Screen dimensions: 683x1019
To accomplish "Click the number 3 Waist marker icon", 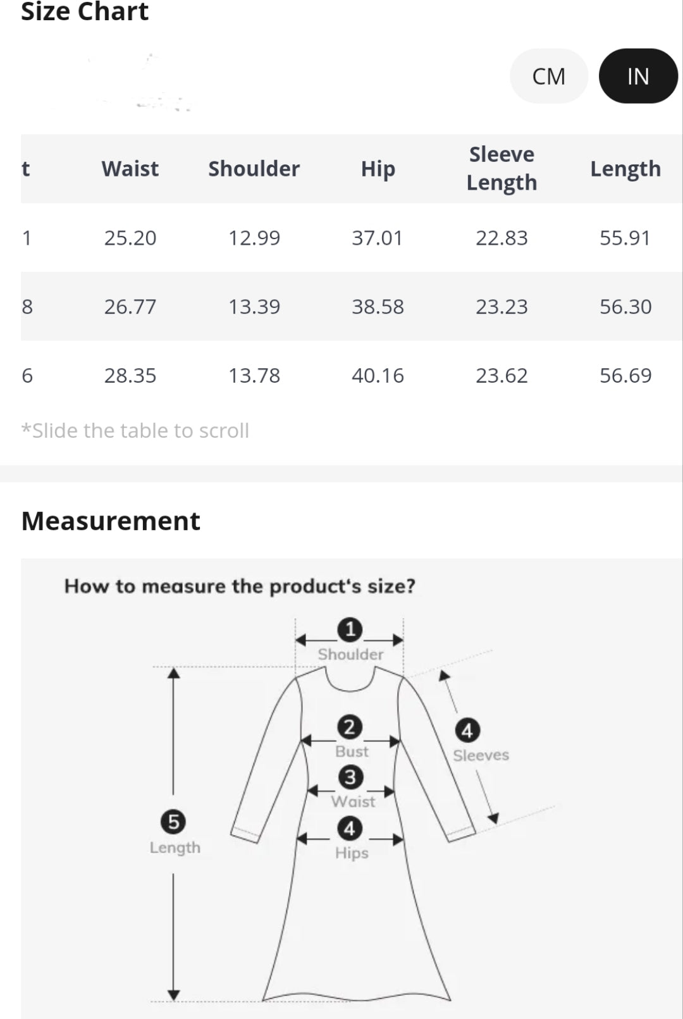I will 350,777.
